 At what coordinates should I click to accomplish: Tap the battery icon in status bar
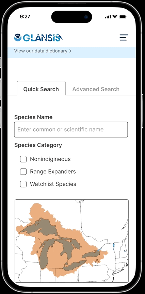[x=123, y=17]
